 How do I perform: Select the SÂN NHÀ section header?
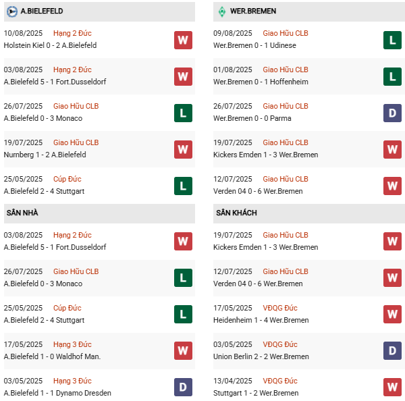[x=22, y=213]
